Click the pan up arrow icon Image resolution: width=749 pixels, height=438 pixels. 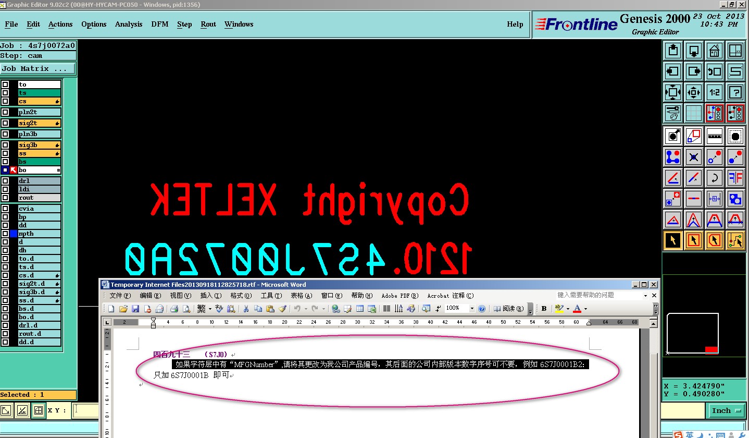673,51
